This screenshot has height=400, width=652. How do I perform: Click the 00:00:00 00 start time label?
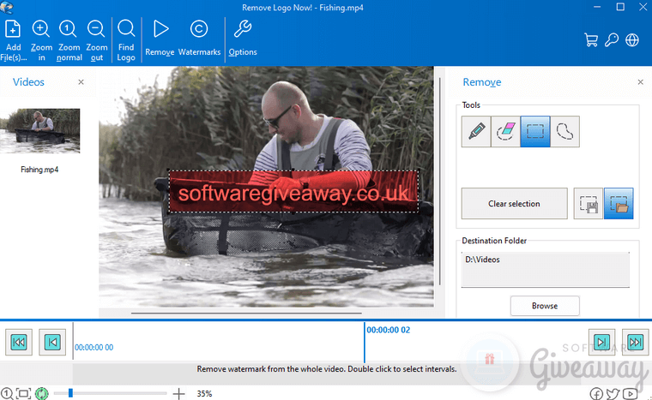(94, 347)
